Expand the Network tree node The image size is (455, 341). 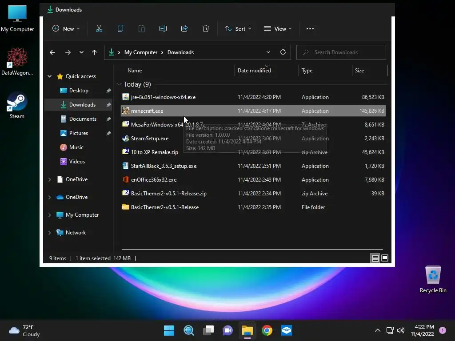[50, 233]
